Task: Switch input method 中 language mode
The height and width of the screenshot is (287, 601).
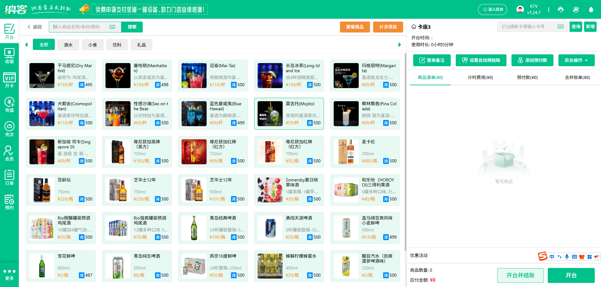Action: tap(552, 257)
